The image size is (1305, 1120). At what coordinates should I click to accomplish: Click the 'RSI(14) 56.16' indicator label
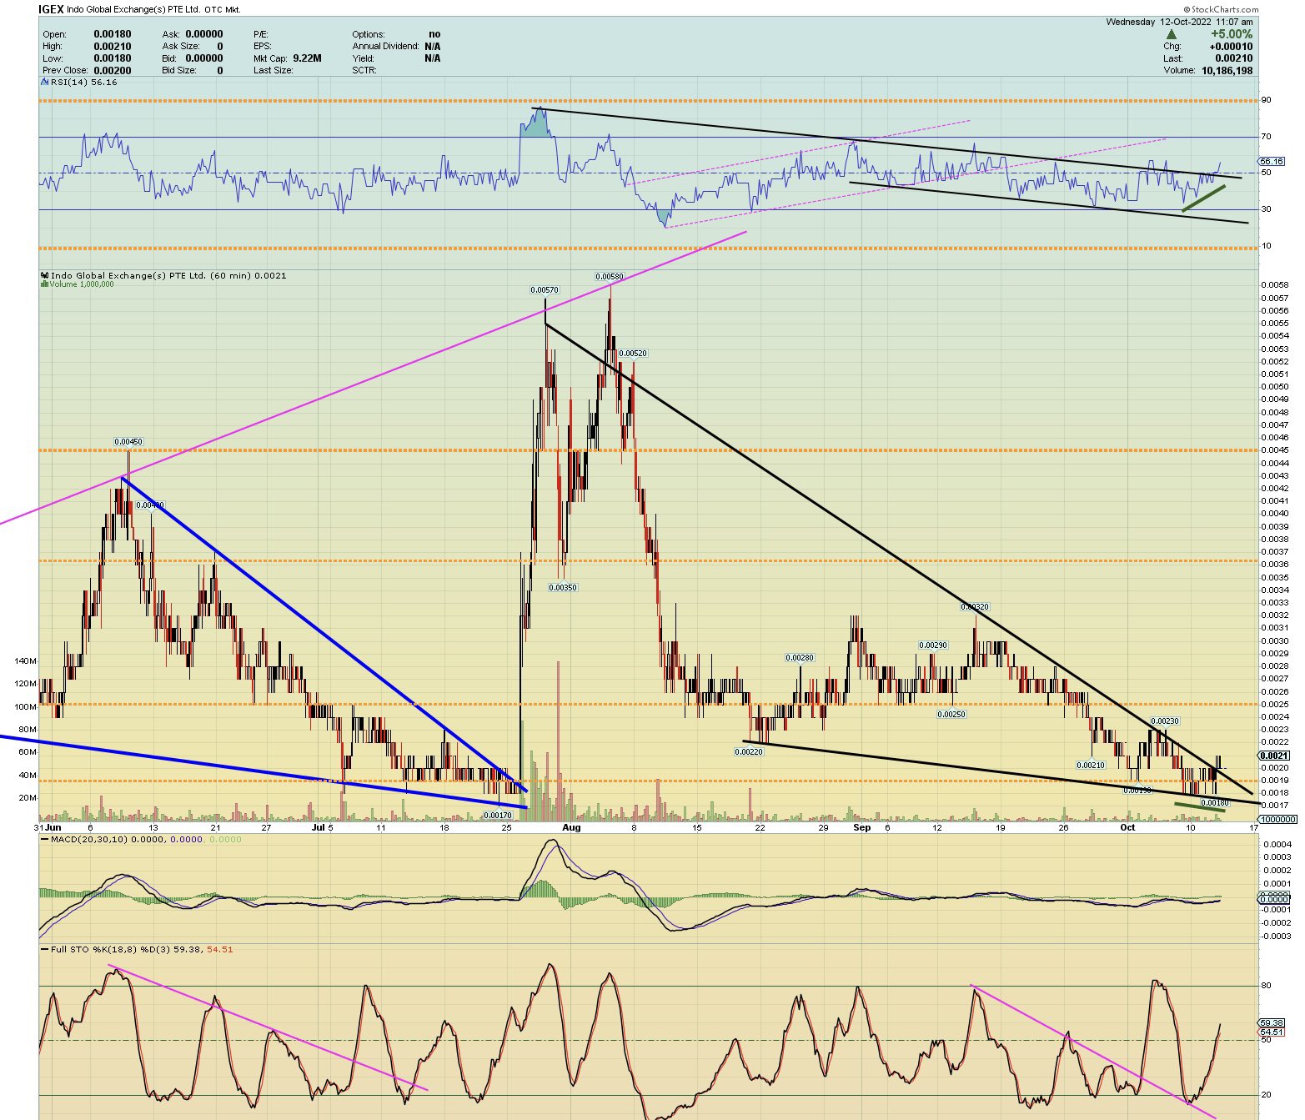click(80, 83)
